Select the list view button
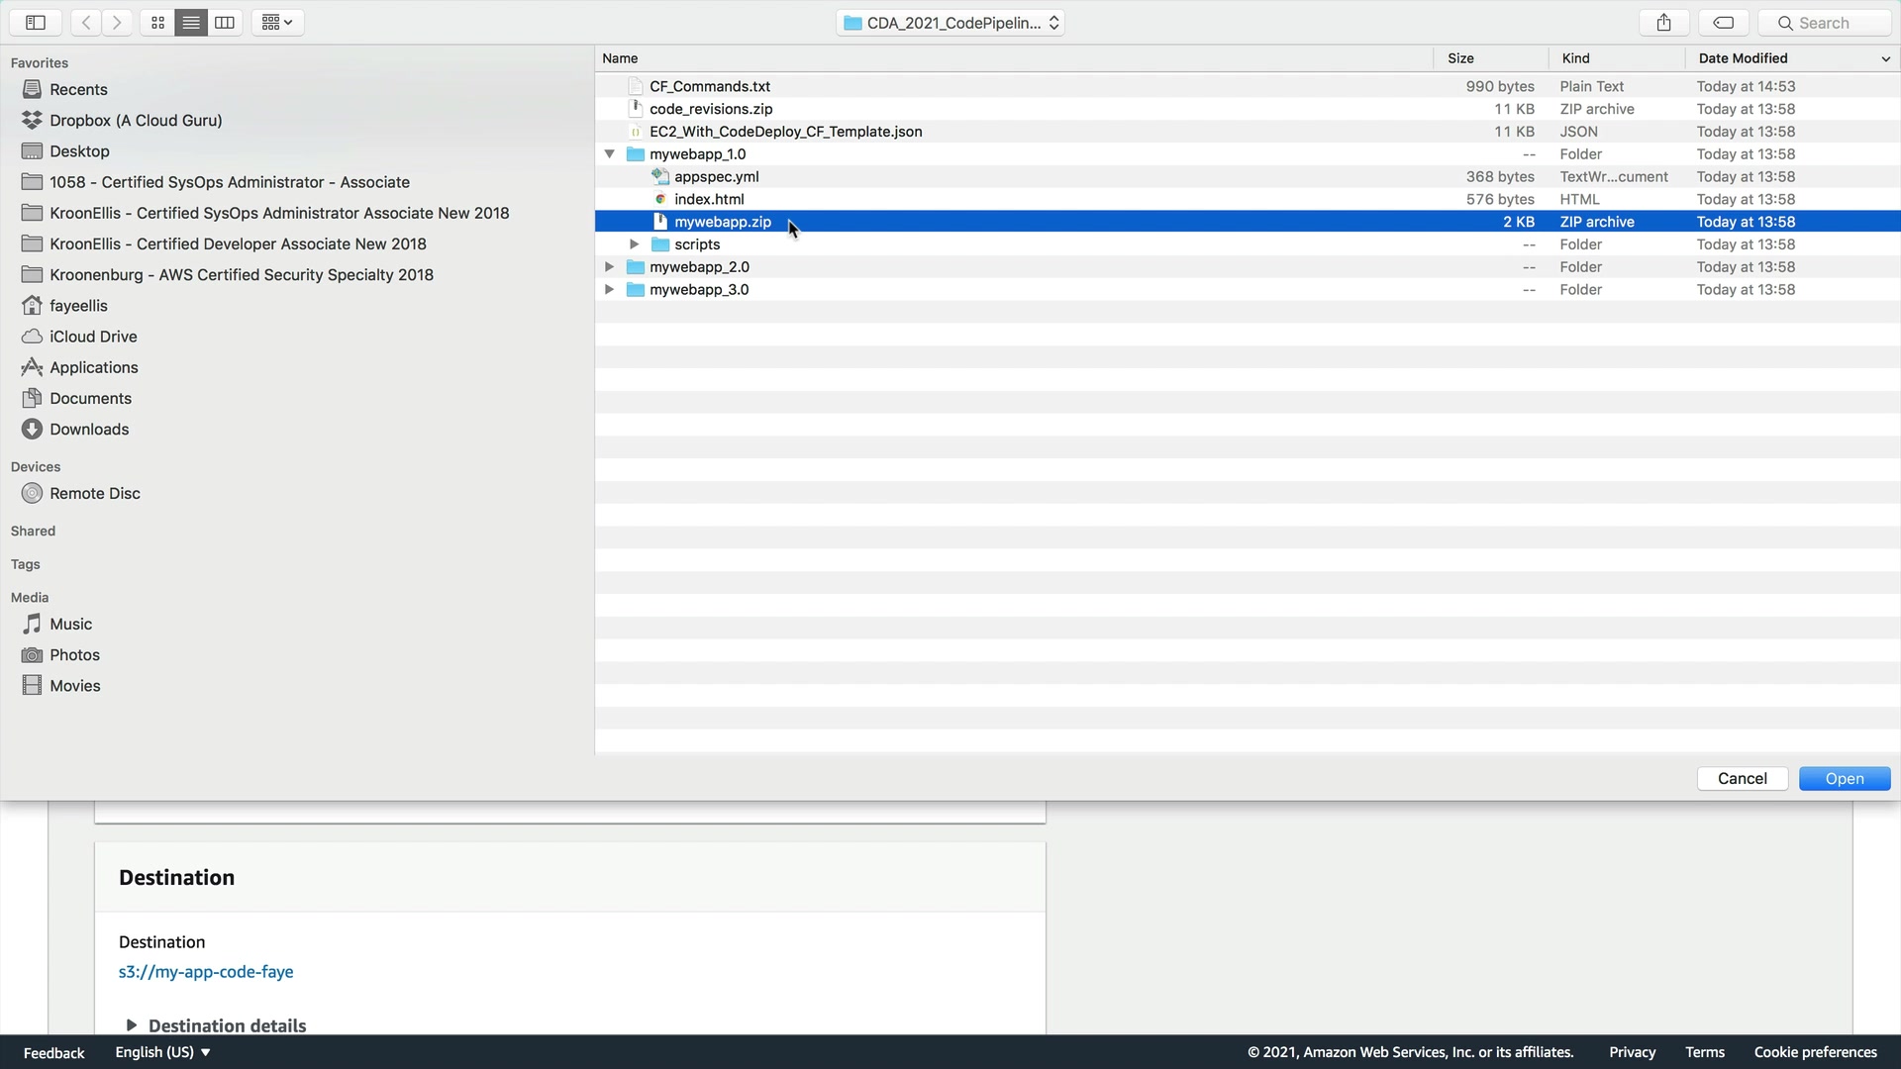The width and height of the screenshot is (1901, 1069). click(191, 23)
